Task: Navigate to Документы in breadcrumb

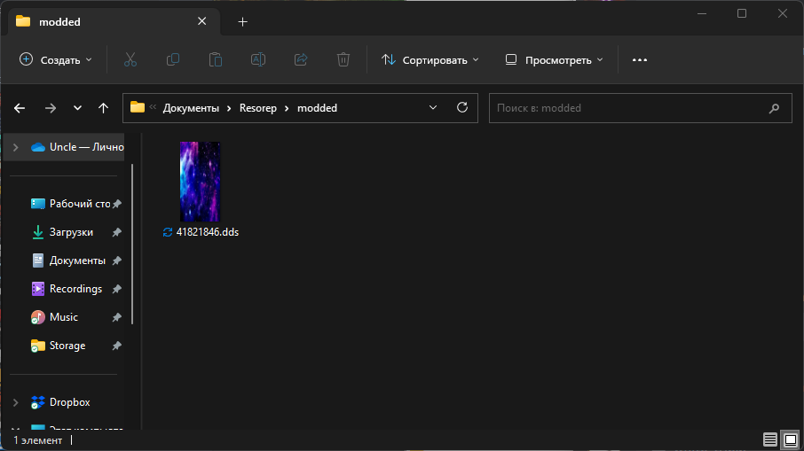Action: (191, 108)
